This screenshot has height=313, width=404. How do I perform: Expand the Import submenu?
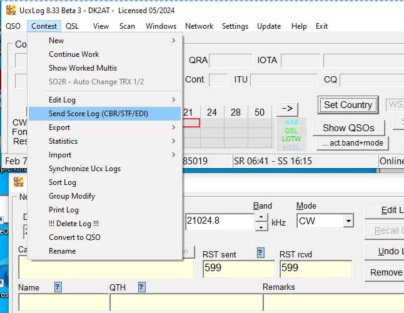point(105,155)
